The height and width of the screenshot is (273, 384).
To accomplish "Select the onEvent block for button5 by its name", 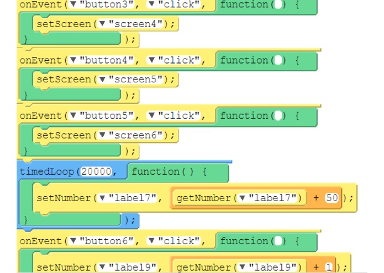I will point(41,116).
